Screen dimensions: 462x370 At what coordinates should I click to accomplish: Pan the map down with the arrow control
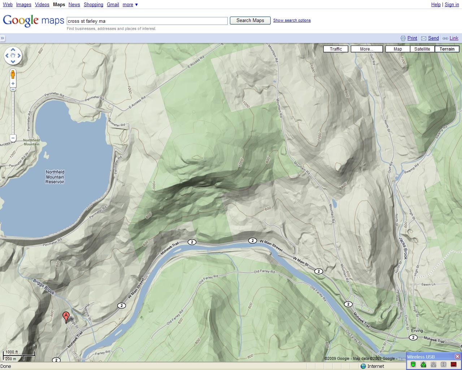(x=13, y=62)
